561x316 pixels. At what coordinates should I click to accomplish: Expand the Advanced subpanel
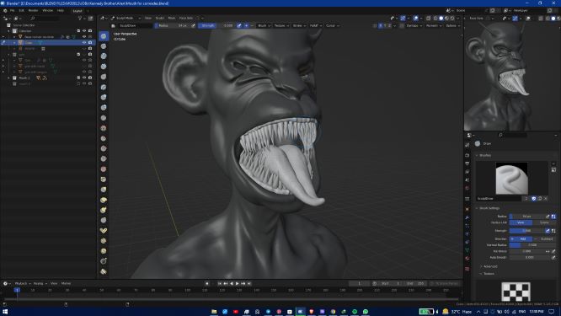(489, 266)
